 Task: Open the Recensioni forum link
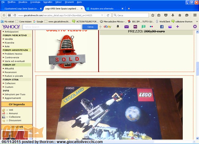tap(11, 72)
